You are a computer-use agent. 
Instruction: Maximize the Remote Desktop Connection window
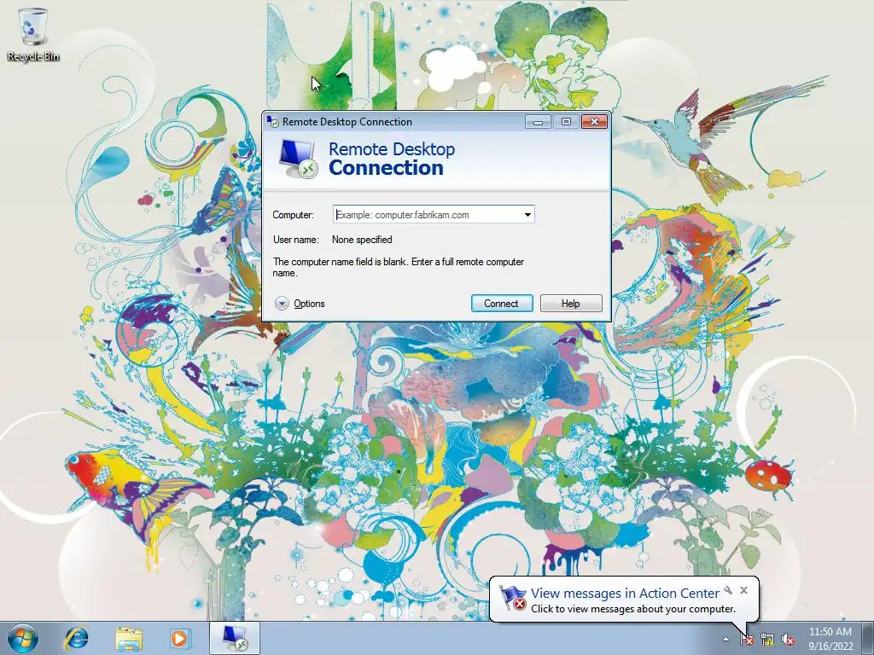tap(566, 121)
